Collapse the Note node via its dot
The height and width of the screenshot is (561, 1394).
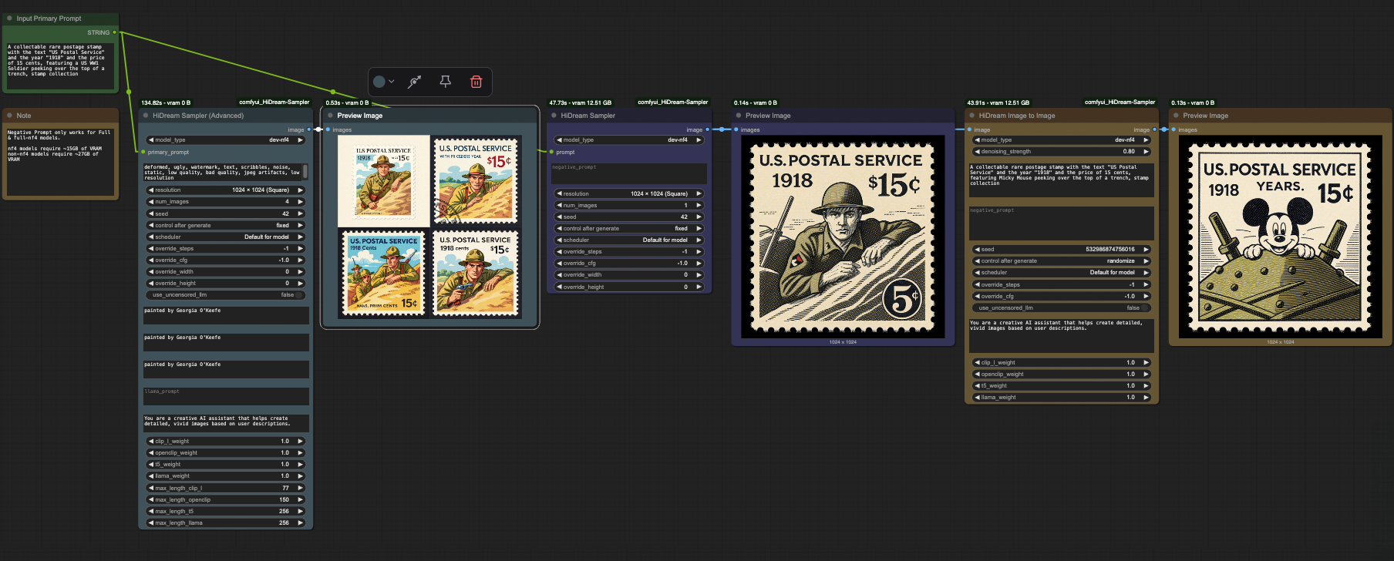[x=10, y=116]
